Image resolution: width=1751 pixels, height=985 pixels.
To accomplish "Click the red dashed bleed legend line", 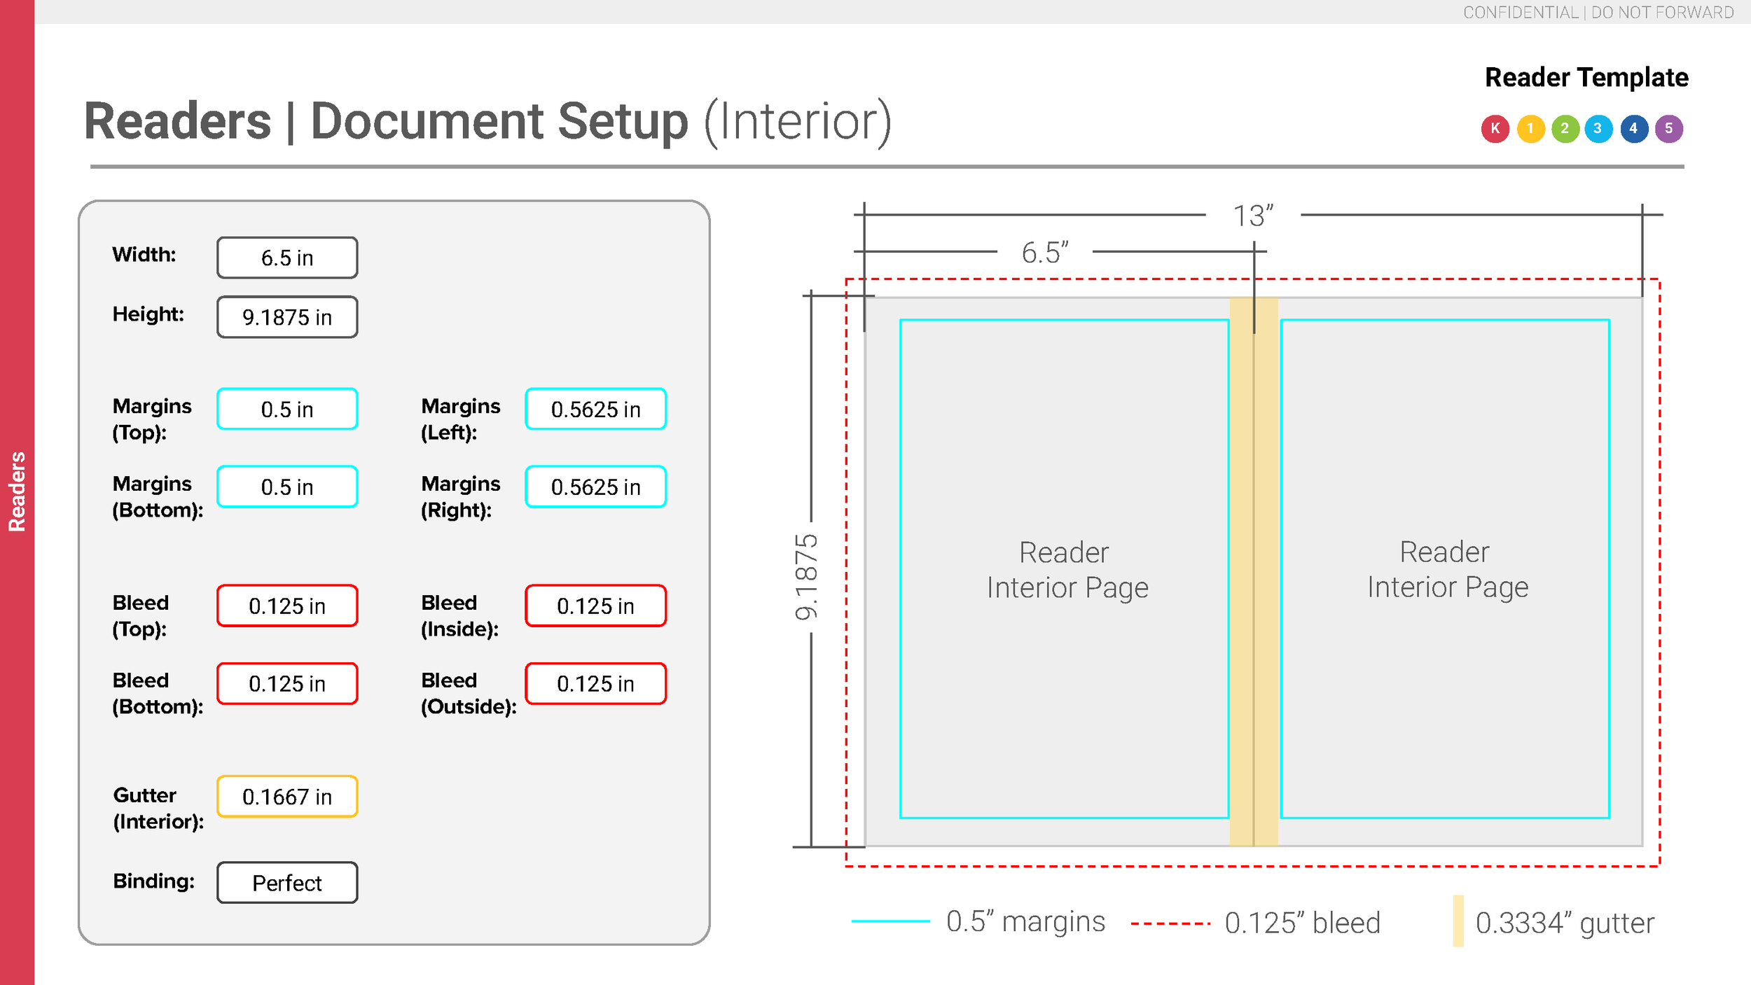I will pos(1170,923).
